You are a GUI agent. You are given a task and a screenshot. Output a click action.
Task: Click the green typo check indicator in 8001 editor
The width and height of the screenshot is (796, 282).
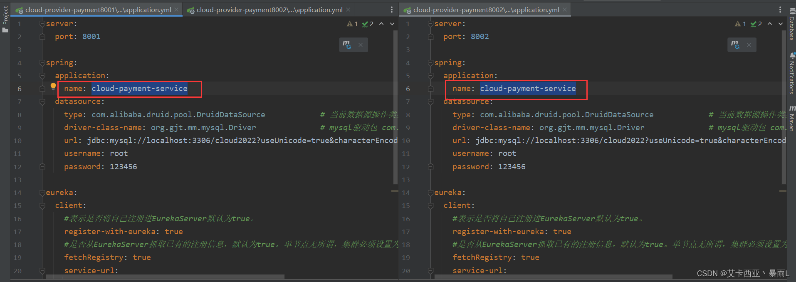coord(368,24)
